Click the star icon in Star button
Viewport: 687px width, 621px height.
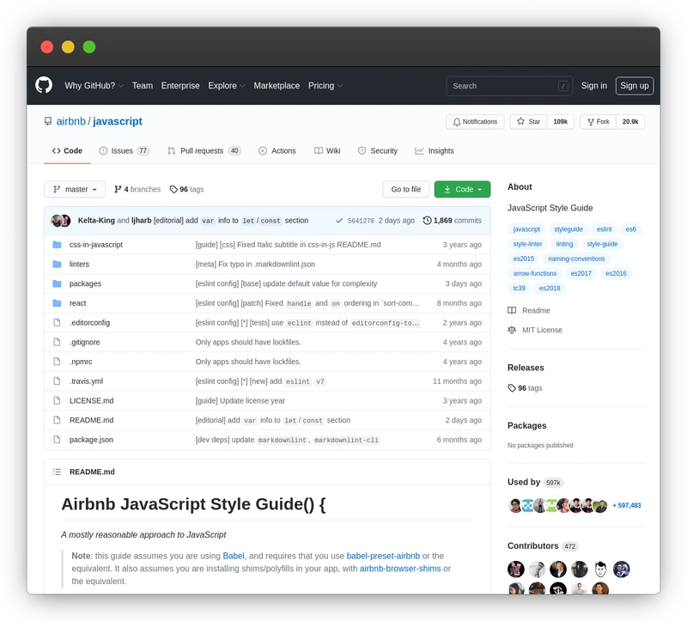coord(520,121)
